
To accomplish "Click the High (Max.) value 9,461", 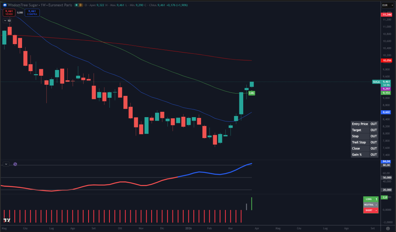I will coord(120,5).
